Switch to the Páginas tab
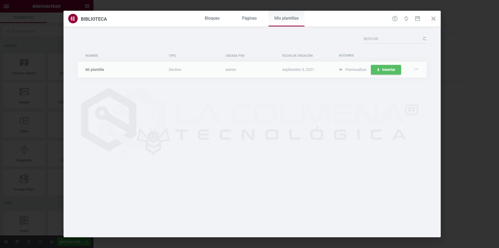499x248 pixels. [249, 18]
